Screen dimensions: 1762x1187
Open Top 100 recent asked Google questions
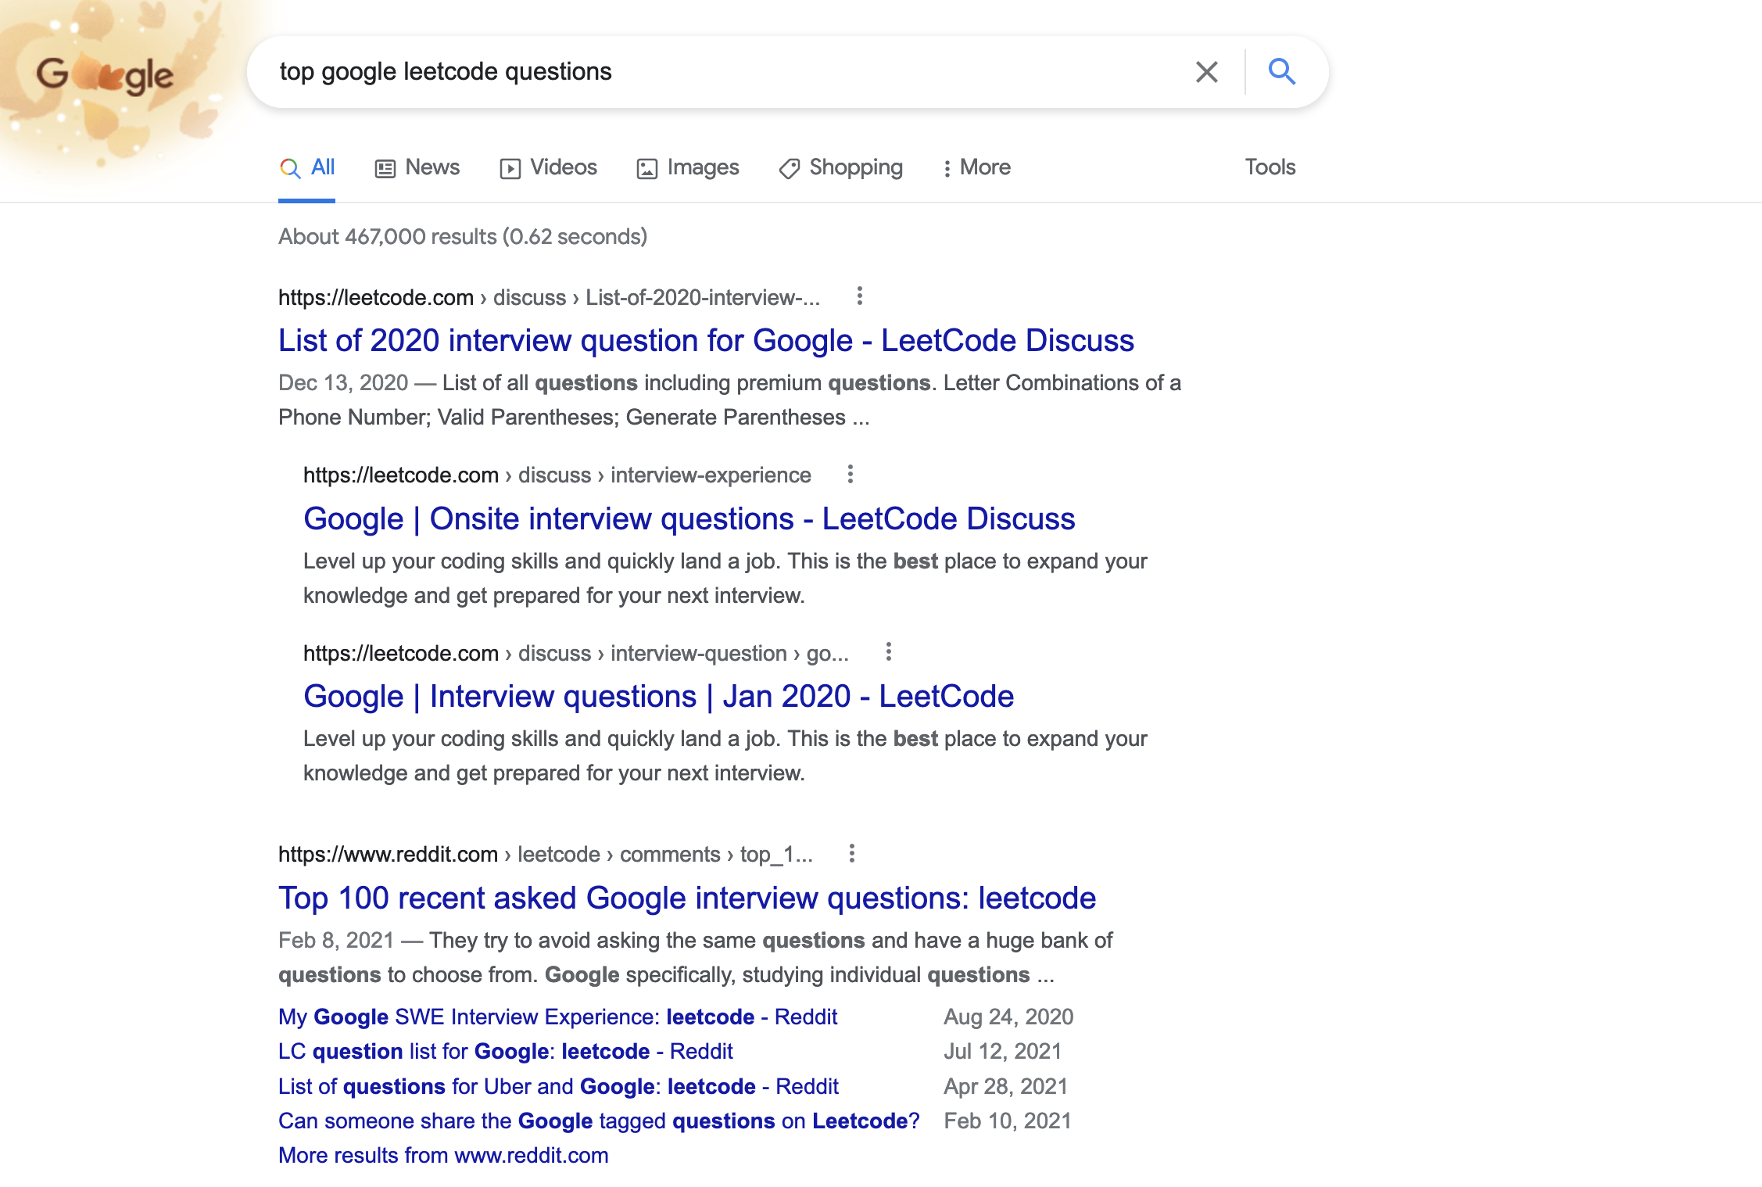(x=686, y=898)
